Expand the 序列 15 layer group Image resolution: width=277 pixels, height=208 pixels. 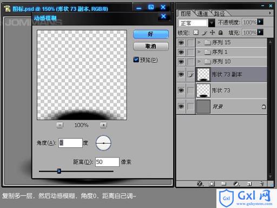199,42
